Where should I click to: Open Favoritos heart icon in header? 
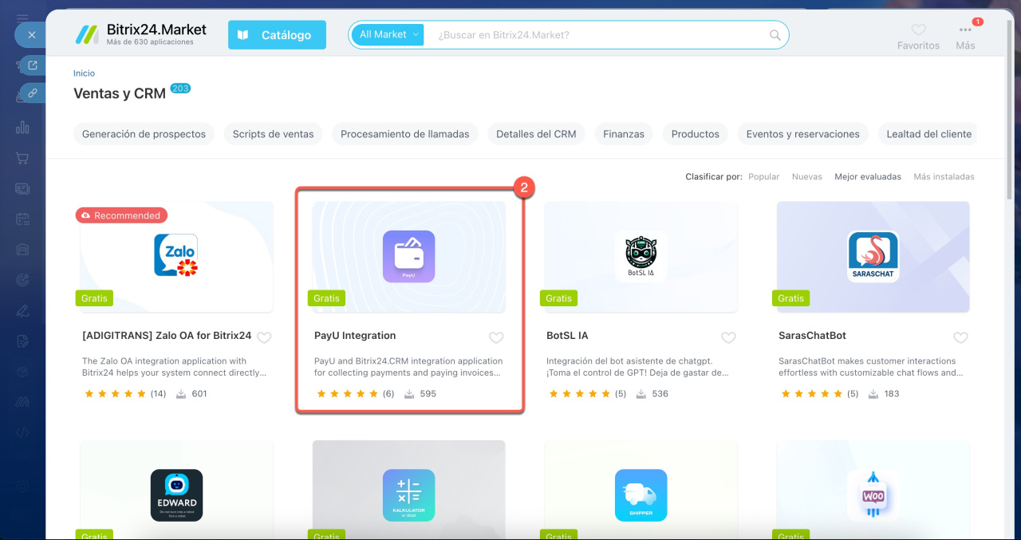click(918, 30)
